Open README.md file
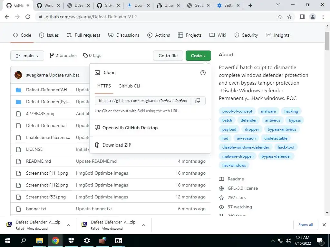The width and height of the screenshot is (330, 247). click(39, 161)
